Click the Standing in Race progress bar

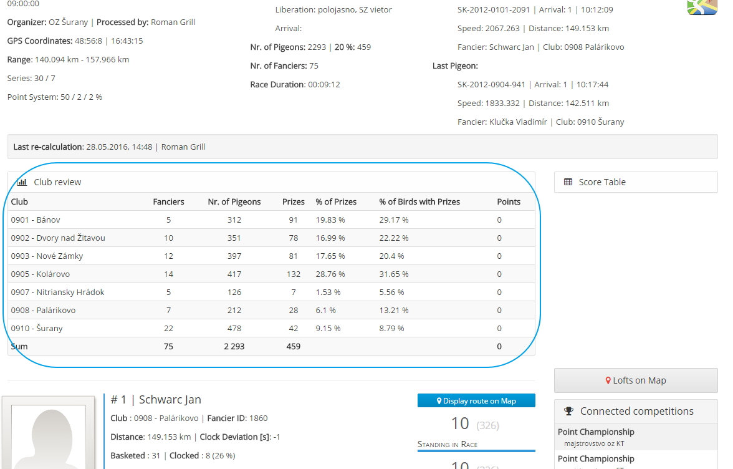(476, 450)
